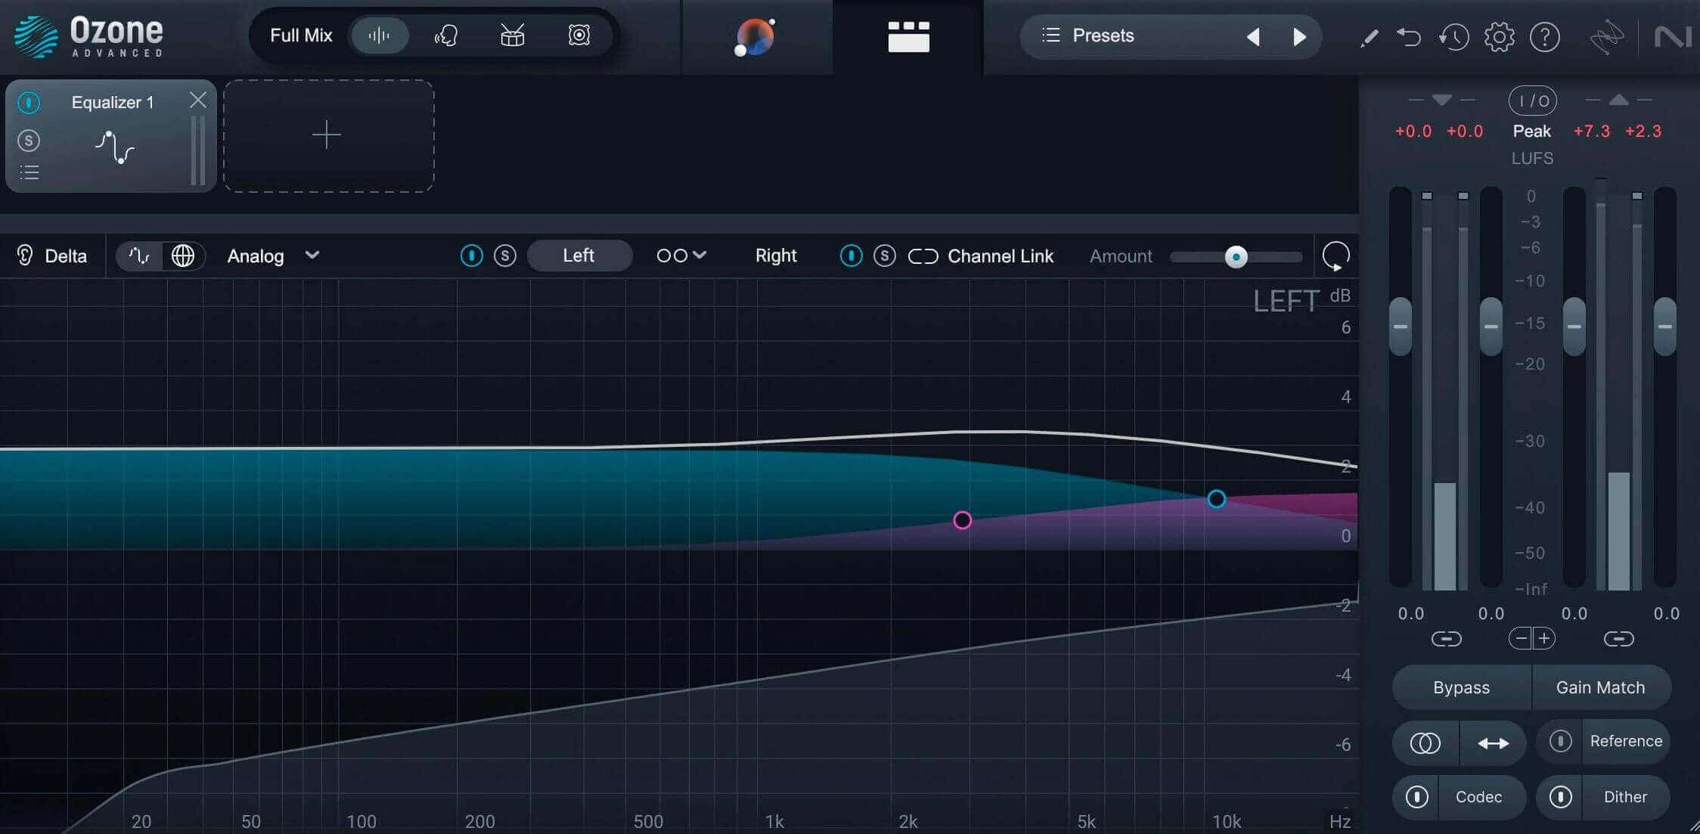Toggle Equalizer 1 module power

(x=29, y=102)
